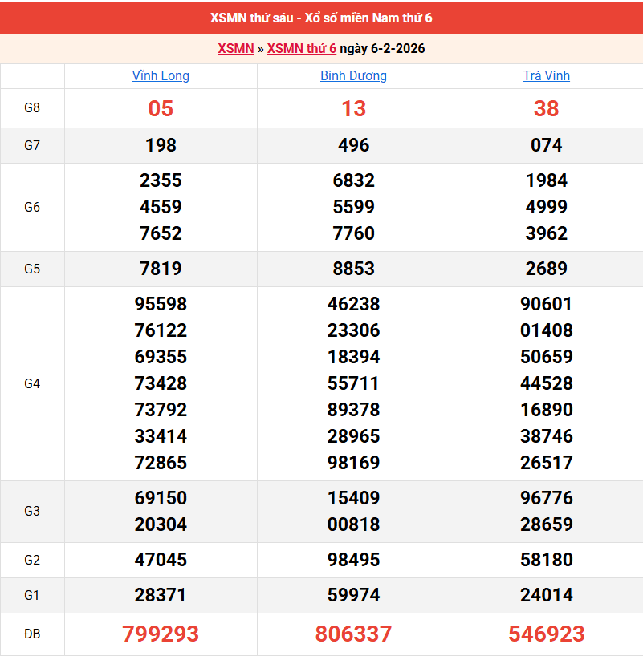The width and height of the screenshot is (643, 656).
Task: Click the G8 result 13 for Bình Dương
Action: (x=353, y=109)
